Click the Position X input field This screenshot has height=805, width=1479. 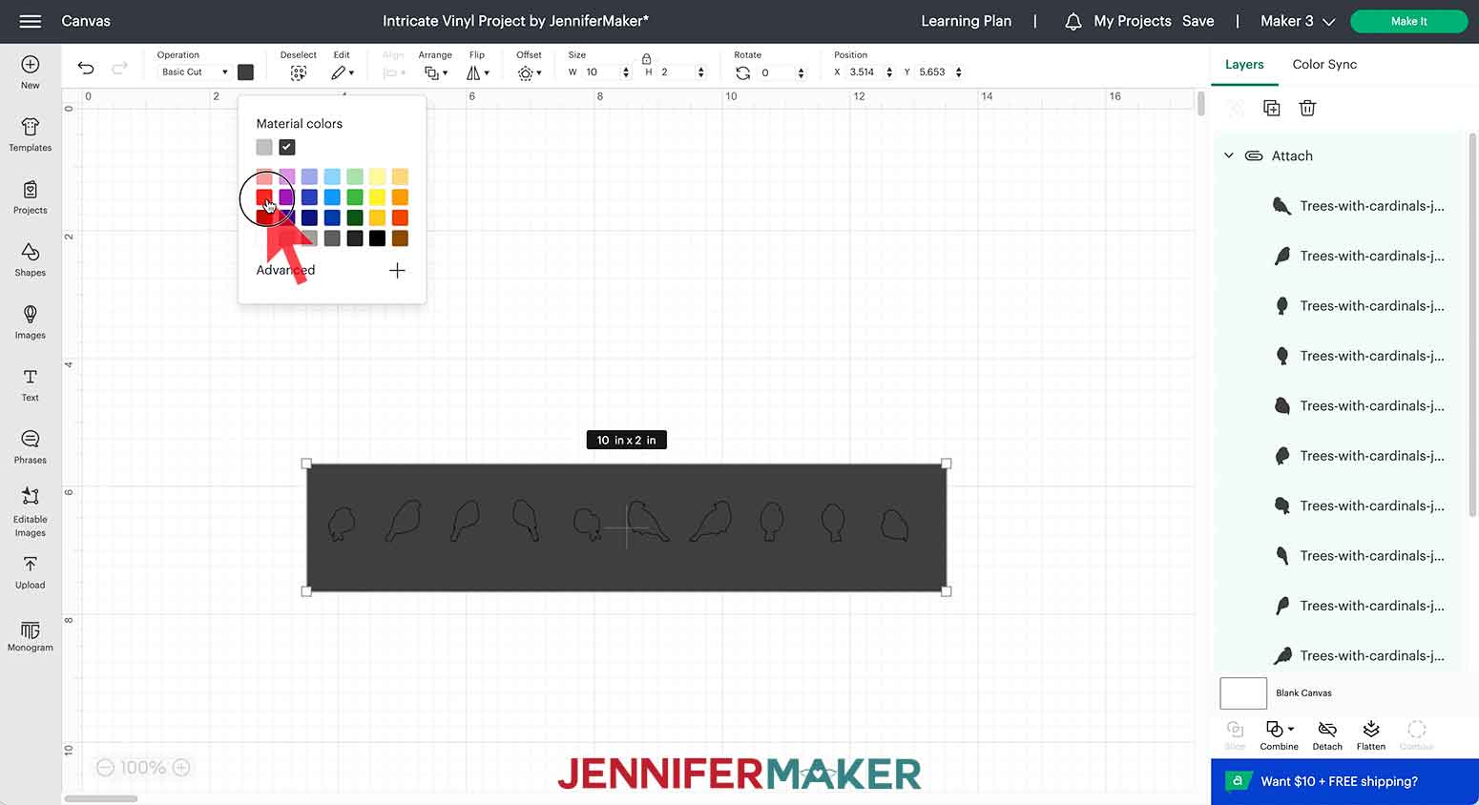[864, 72]
